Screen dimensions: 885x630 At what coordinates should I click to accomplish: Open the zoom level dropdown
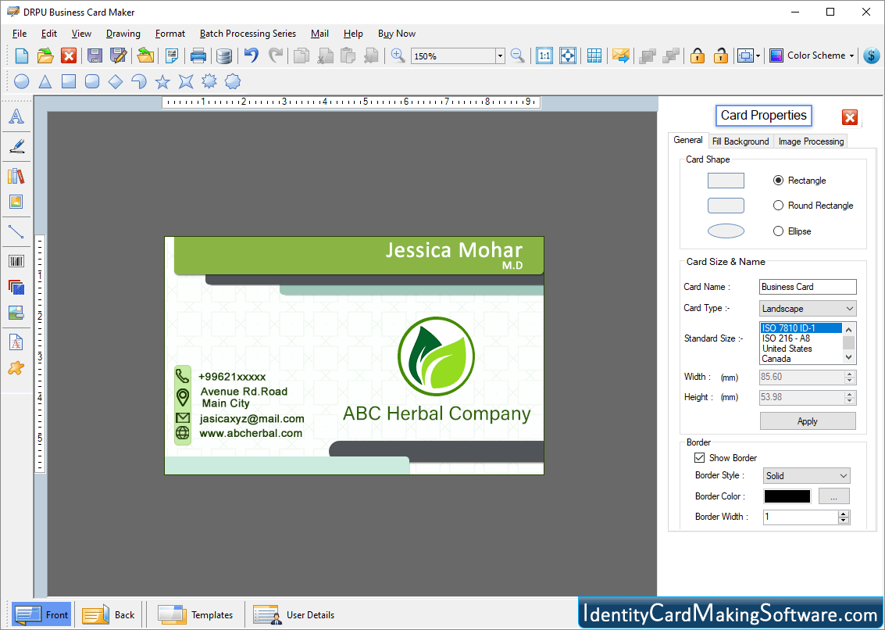click(499, 56)
